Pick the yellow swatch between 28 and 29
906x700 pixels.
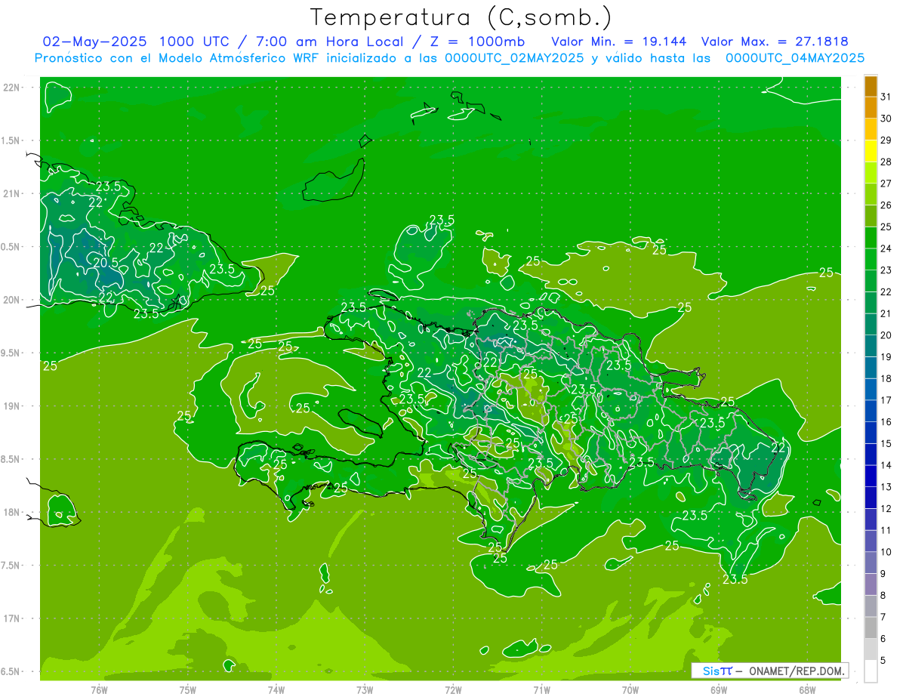click(871, 151)
